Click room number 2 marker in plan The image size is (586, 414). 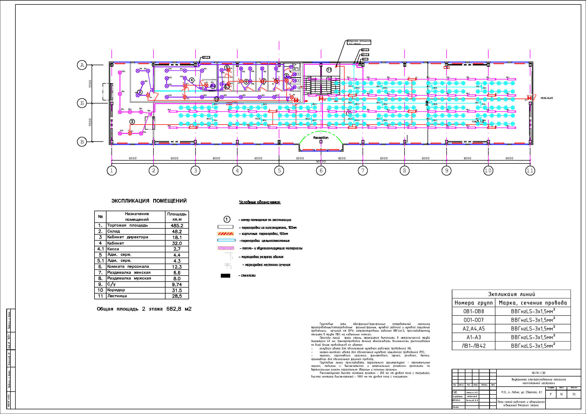click(x=132, y=121)
